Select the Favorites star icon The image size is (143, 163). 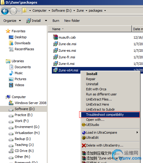8,31
